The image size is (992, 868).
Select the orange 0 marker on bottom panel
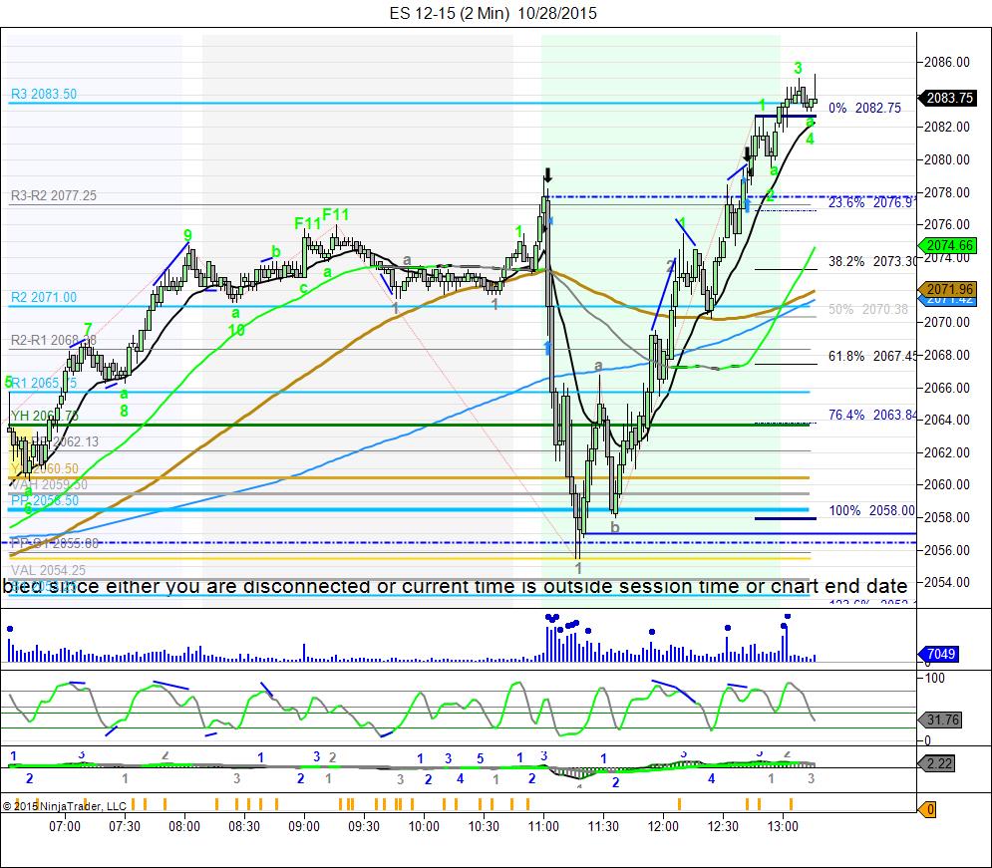(x=928, y=809)
